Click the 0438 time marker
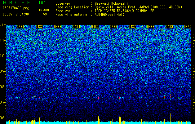195x124 pixels. tap(151, 27)
